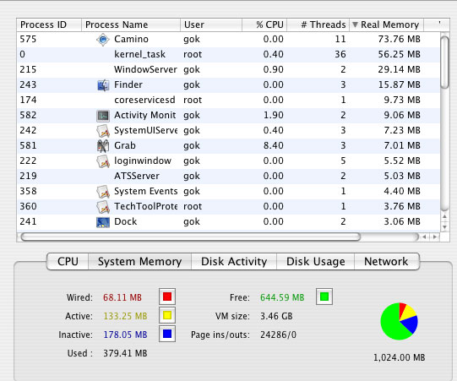Click the Dock process icon
Image resolution: width=457 pixels, height=381 pixels.
[103, 222]
